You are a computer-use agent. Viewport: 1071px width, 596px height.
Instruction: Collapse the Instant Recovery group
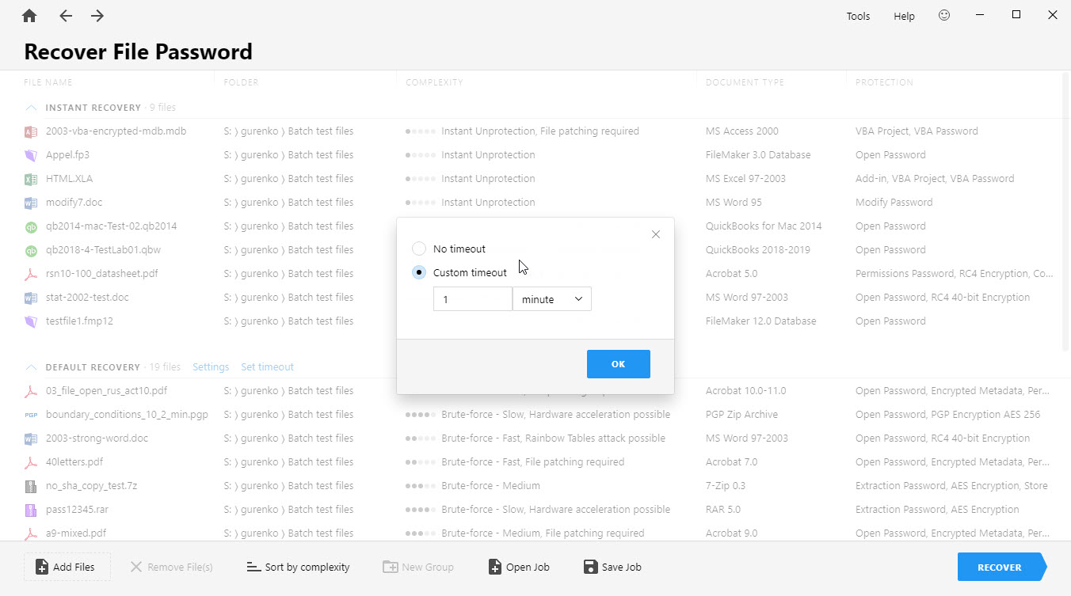[31, 108]
